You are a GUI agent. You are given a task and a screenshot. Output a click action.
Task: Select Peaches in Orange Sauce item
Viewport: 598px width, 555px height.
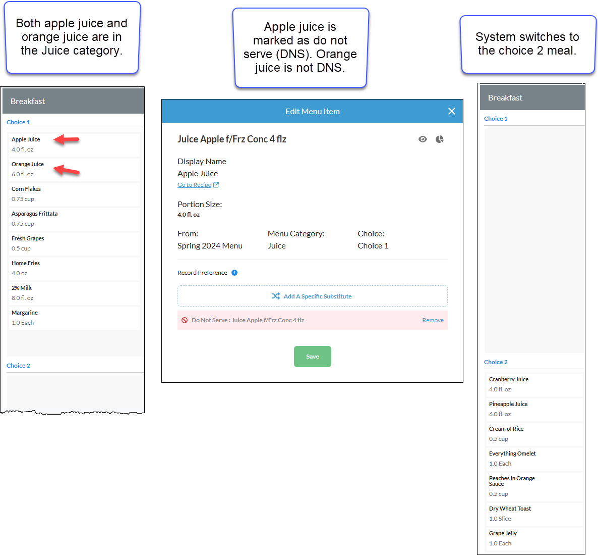(x=534, y=486)
